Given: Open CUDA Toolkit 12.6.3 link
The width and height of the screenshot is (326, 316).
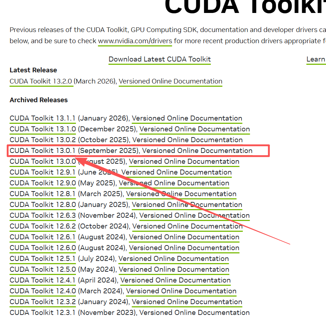Looking at the screenshot, I should [x=42, y=216].
